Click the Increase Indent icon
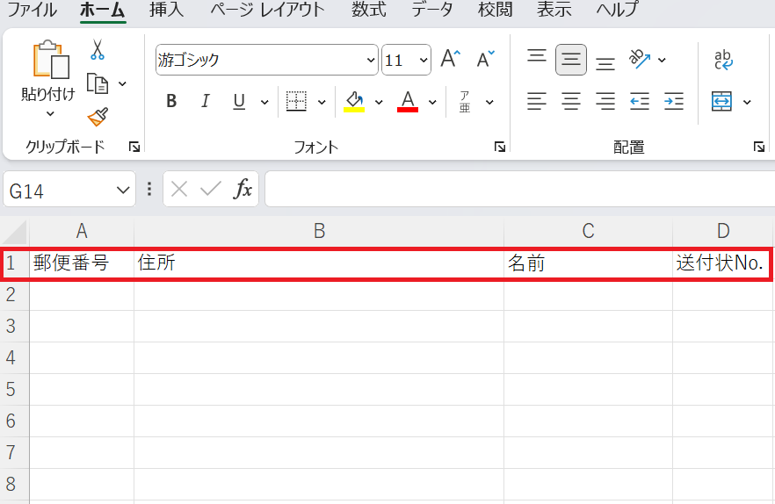Viewport: 775px width, 504px height. [x=674, y=102]
